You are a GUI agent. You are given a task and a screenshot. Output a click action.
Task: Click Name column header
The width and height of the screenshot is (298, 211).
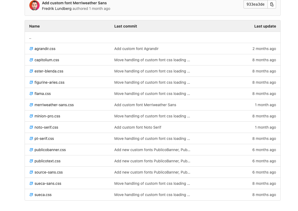[x=34, y=26]
